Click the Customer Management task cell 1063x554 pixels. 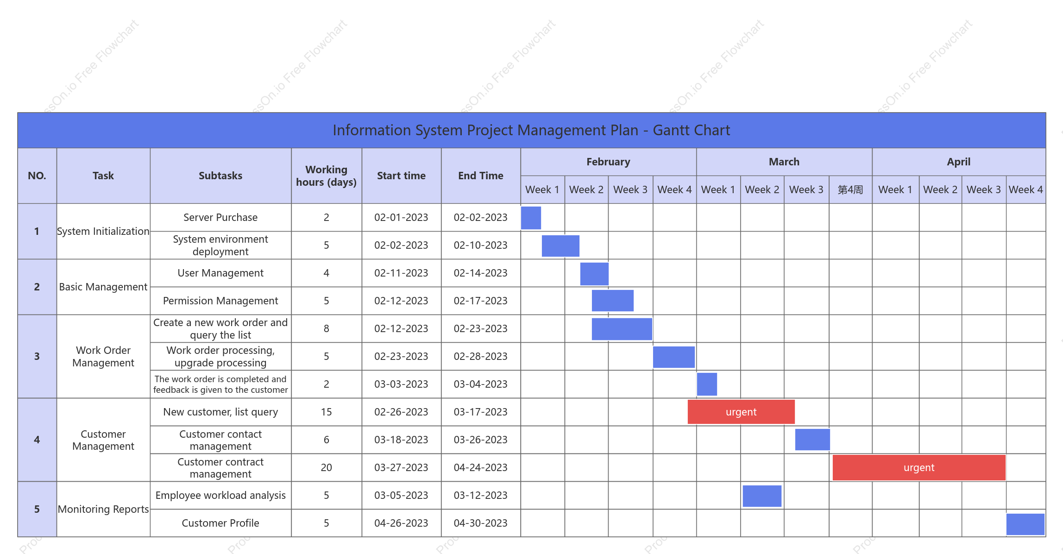103,440
